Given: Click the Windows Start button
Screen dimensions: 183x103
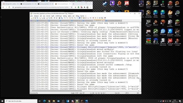Looking at the screenshot, I should click(2, 101).
